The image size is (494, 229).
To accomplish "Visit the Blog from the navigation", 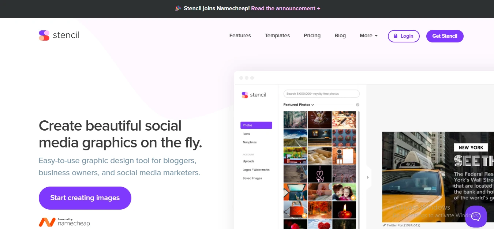I will point(340,35).
